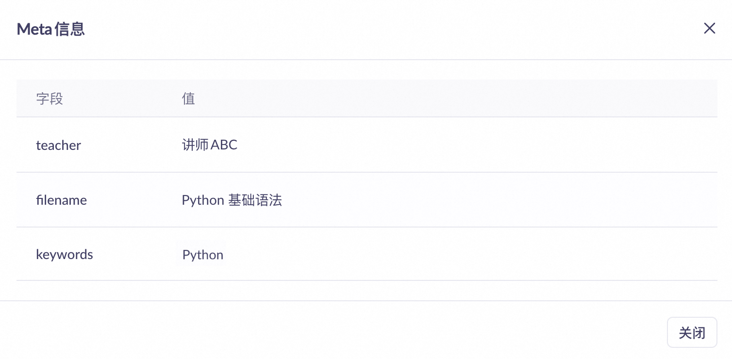This screenshot has height=359, width=732.
Task: Select the Python 基础语法 value text
Action: 232,200
